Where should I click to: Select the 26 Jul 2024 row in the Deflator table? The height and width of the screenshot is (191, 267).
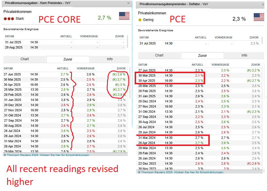tap(199, 127)
